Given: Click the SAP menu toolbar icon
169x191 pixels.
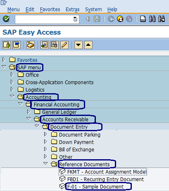Looking at the screenshot, I should (x=17, y=45).
